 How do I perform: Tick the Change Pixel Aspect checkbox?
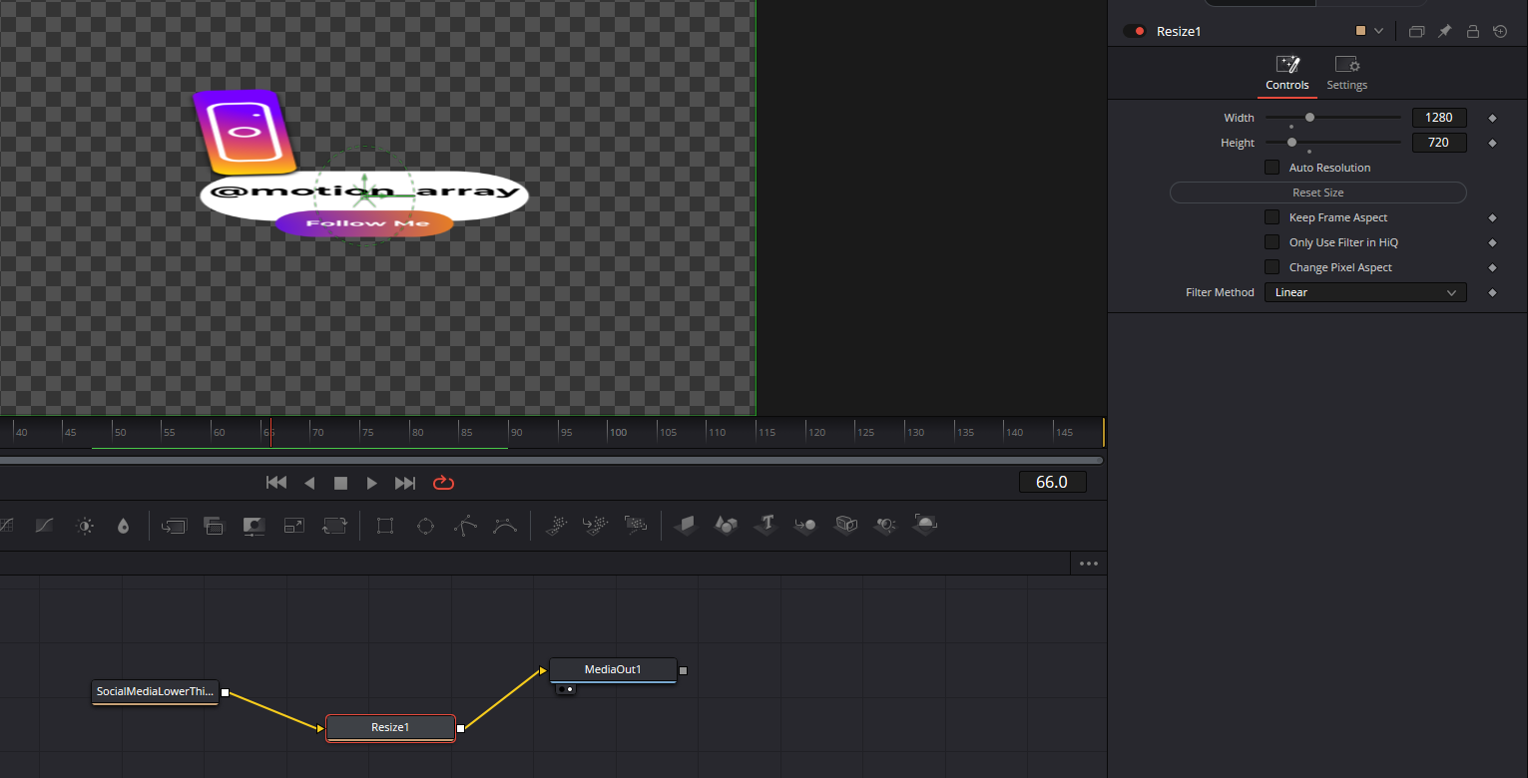(x=1272, y=267)
